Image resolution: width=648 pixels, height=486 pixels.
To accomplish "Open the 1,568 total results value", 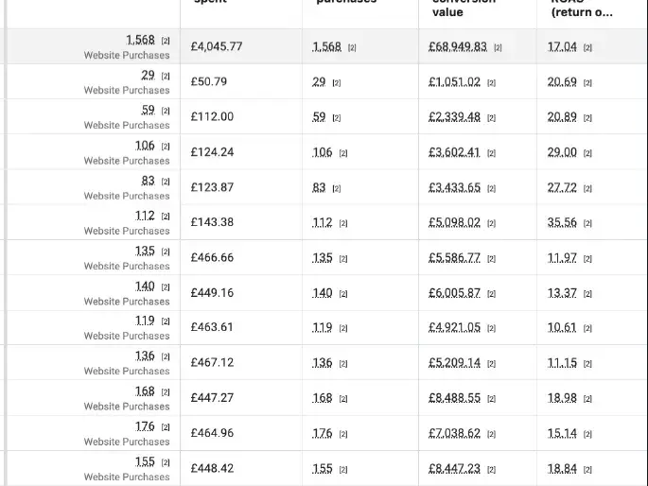I will tap(141, 40).
